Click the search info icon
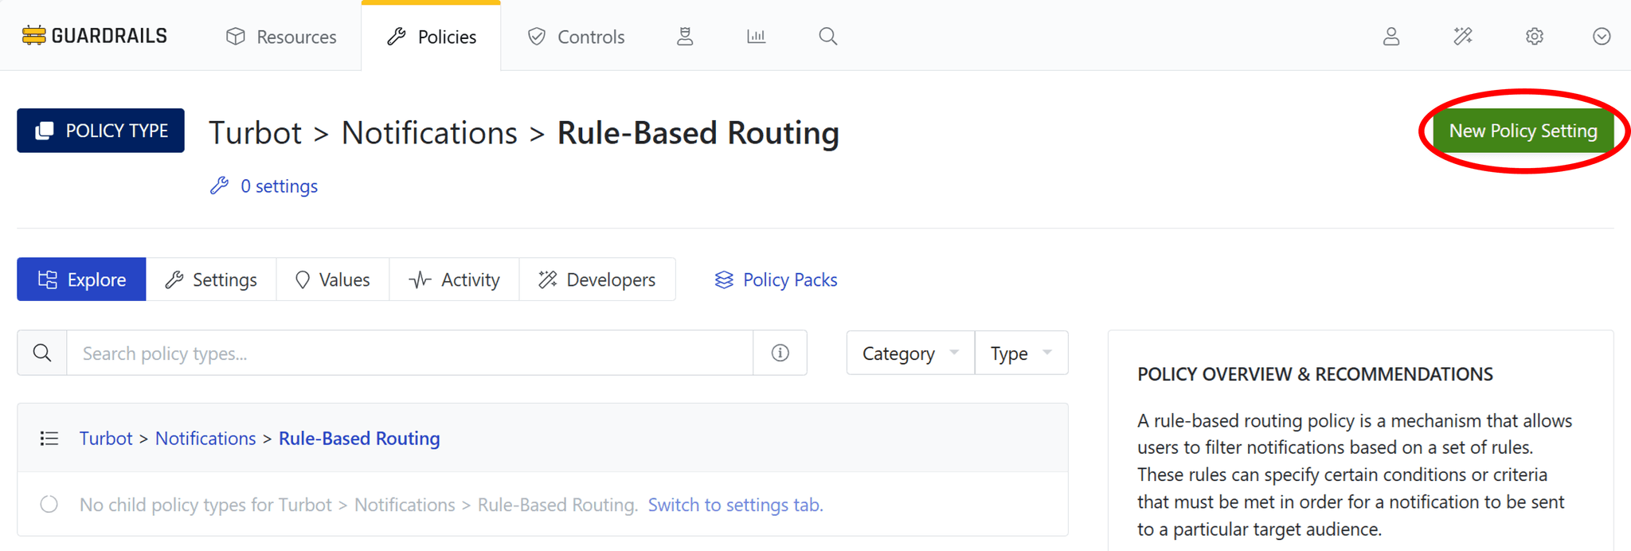 (x=780, y=353)
